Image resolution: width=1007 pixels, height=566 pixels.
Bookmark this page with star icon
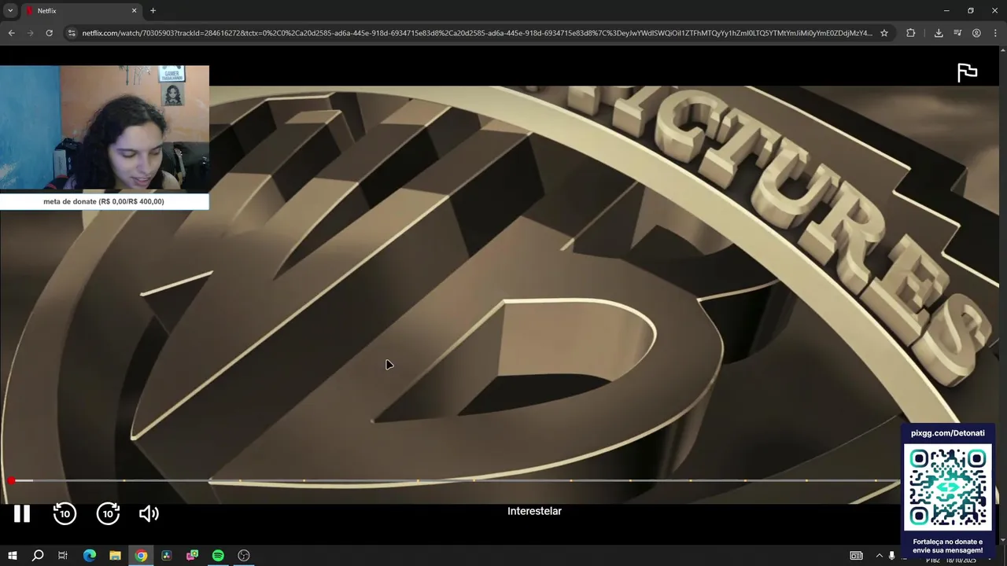(x=884, y=33)
